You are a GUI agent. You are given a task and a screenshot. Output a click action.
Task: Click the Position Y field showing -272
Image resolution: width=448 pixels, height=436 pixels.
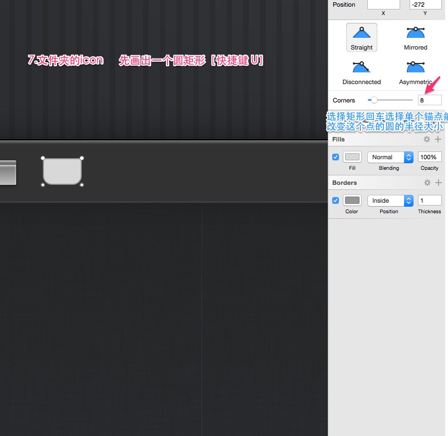pos(425,4)
